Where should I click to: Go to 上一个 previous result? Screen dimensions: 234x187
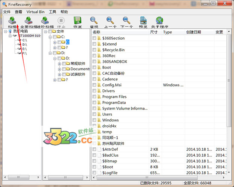(x=110, y=21)
